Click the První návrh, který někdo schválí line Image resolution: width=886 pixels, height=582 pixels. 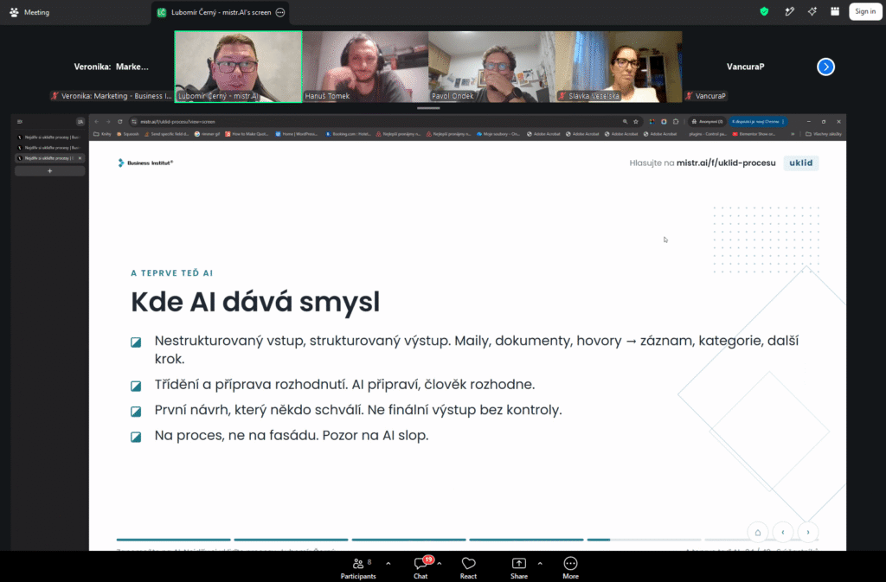(x=358, y=410)
